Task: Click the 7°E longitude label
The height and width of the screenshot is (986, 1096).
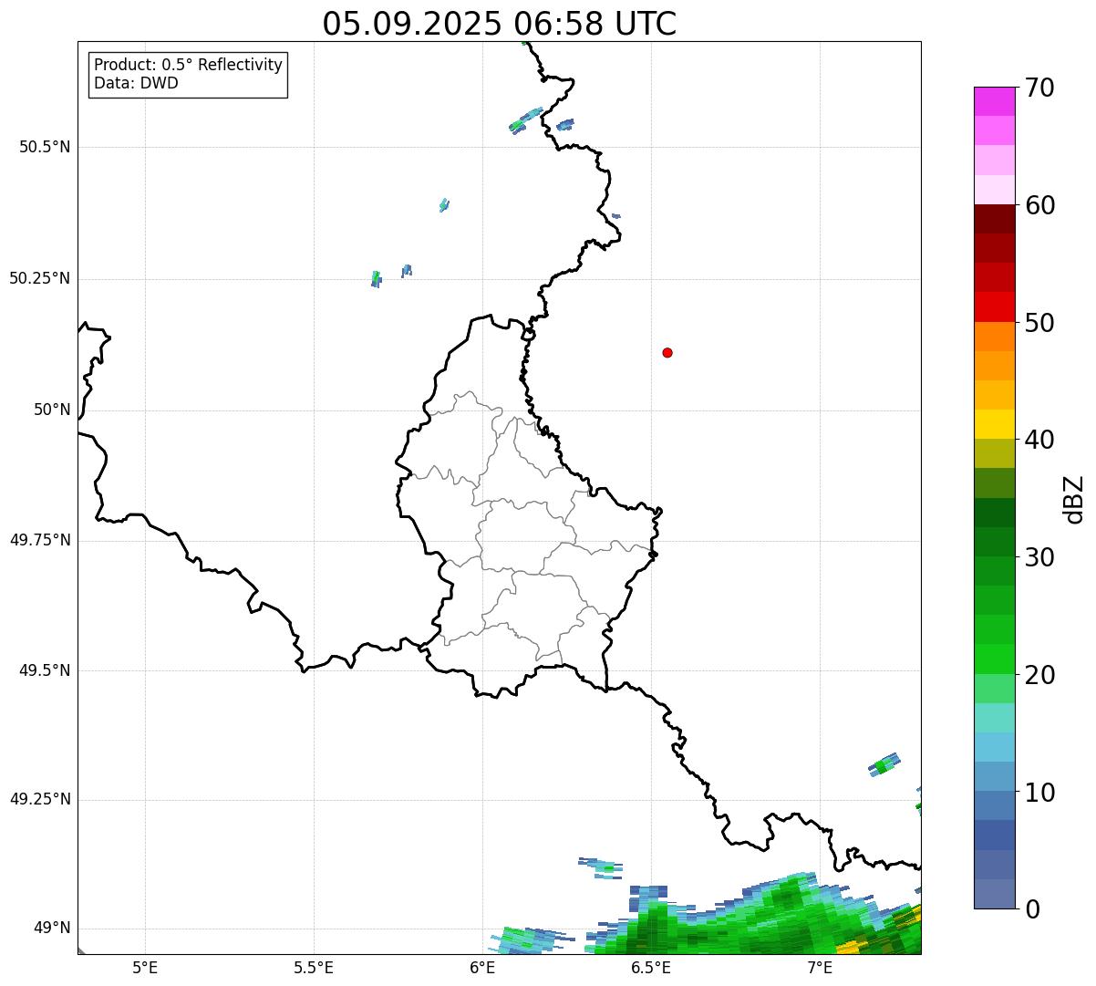Action: point(820,968)
